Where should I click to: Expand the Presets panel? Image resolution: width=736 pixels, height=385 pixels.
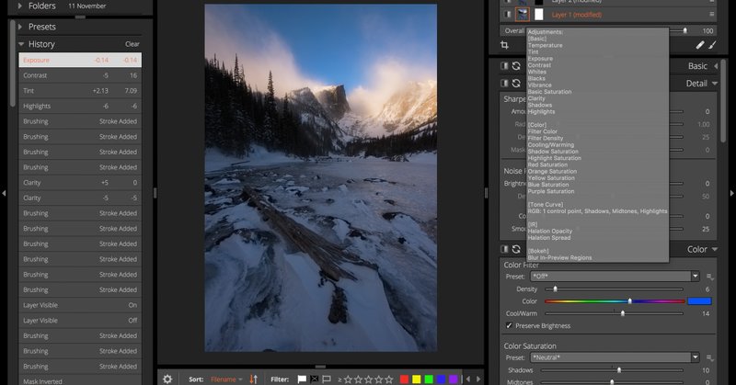(20, 27)
